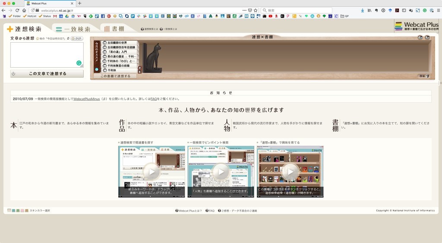The height and width of the screenshot is (243, 442).
Task: Click the クリア button
Action: click(x=77, y=38)
